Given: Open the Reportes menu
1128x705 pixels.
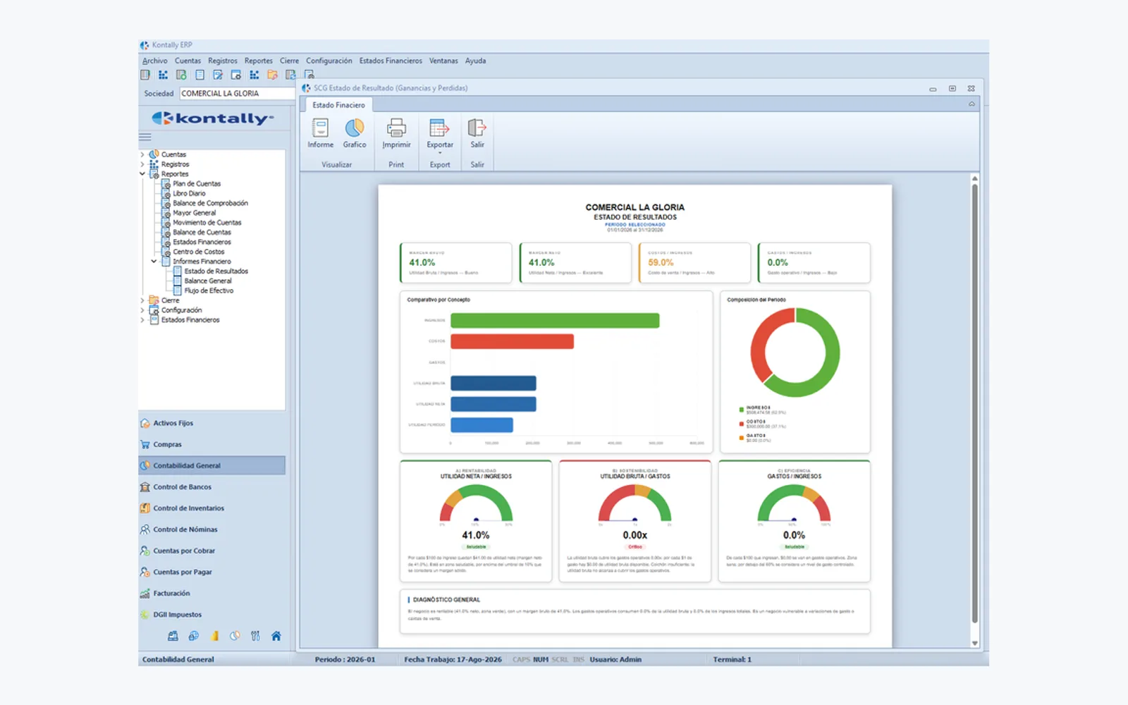Looking at the screenshot, I should coord(258,61).
